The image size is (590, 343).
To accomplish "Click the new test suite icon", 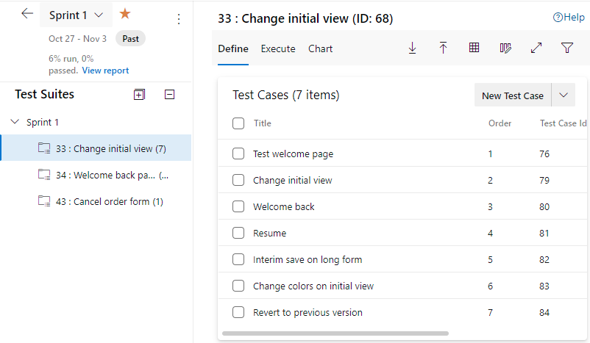I will click(140, 94).
